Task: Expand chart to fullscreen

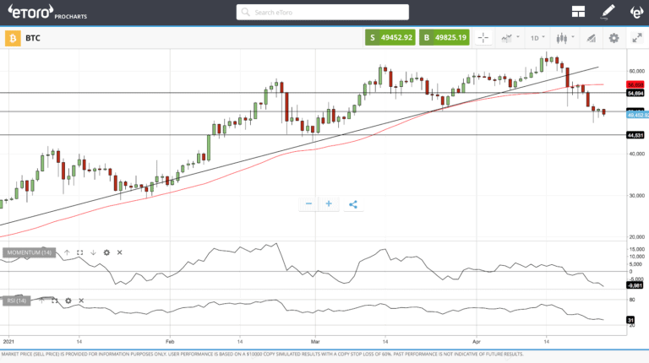Action: (636, 38)
